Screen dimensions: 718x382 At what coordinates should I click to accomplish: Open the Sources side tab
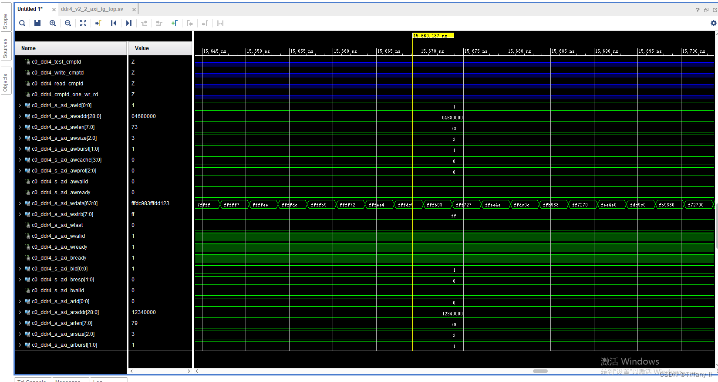tap(5, 48)
